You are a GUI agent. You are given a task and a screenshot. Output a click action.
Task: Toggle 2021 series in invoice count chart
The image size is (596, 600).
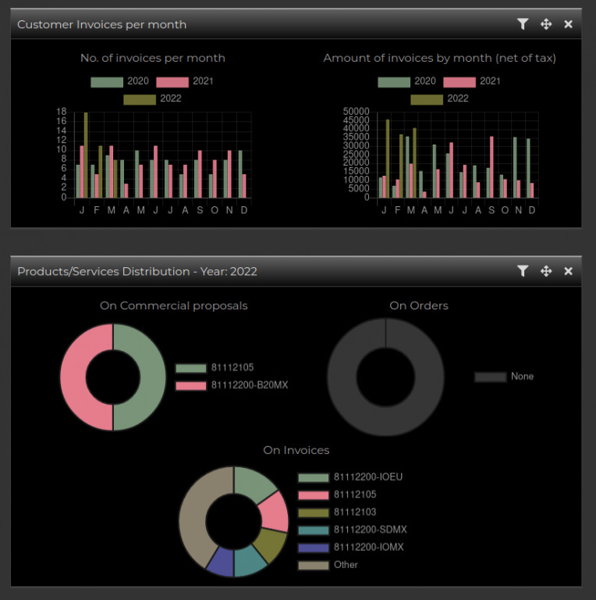click(x=185, y=81)
